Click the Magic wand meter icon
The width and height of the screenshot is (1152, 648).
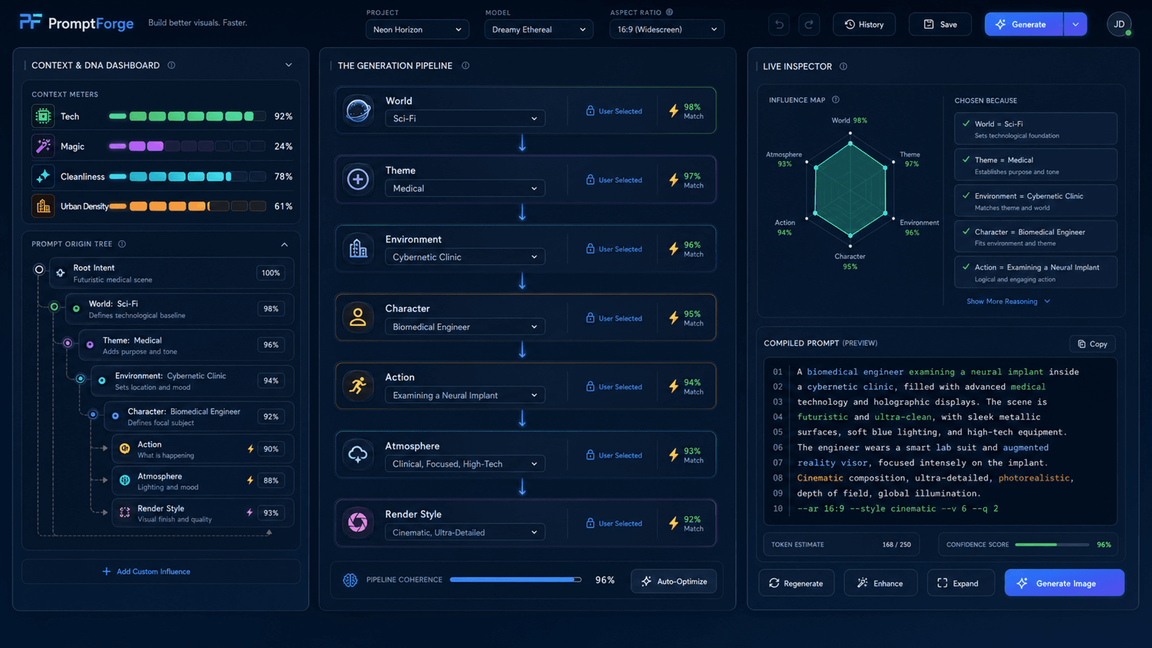click(43, 146)
